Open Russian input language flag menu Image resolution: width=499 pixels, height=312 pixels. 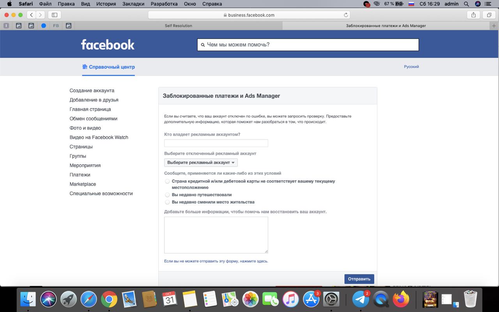tap(411, 4)
